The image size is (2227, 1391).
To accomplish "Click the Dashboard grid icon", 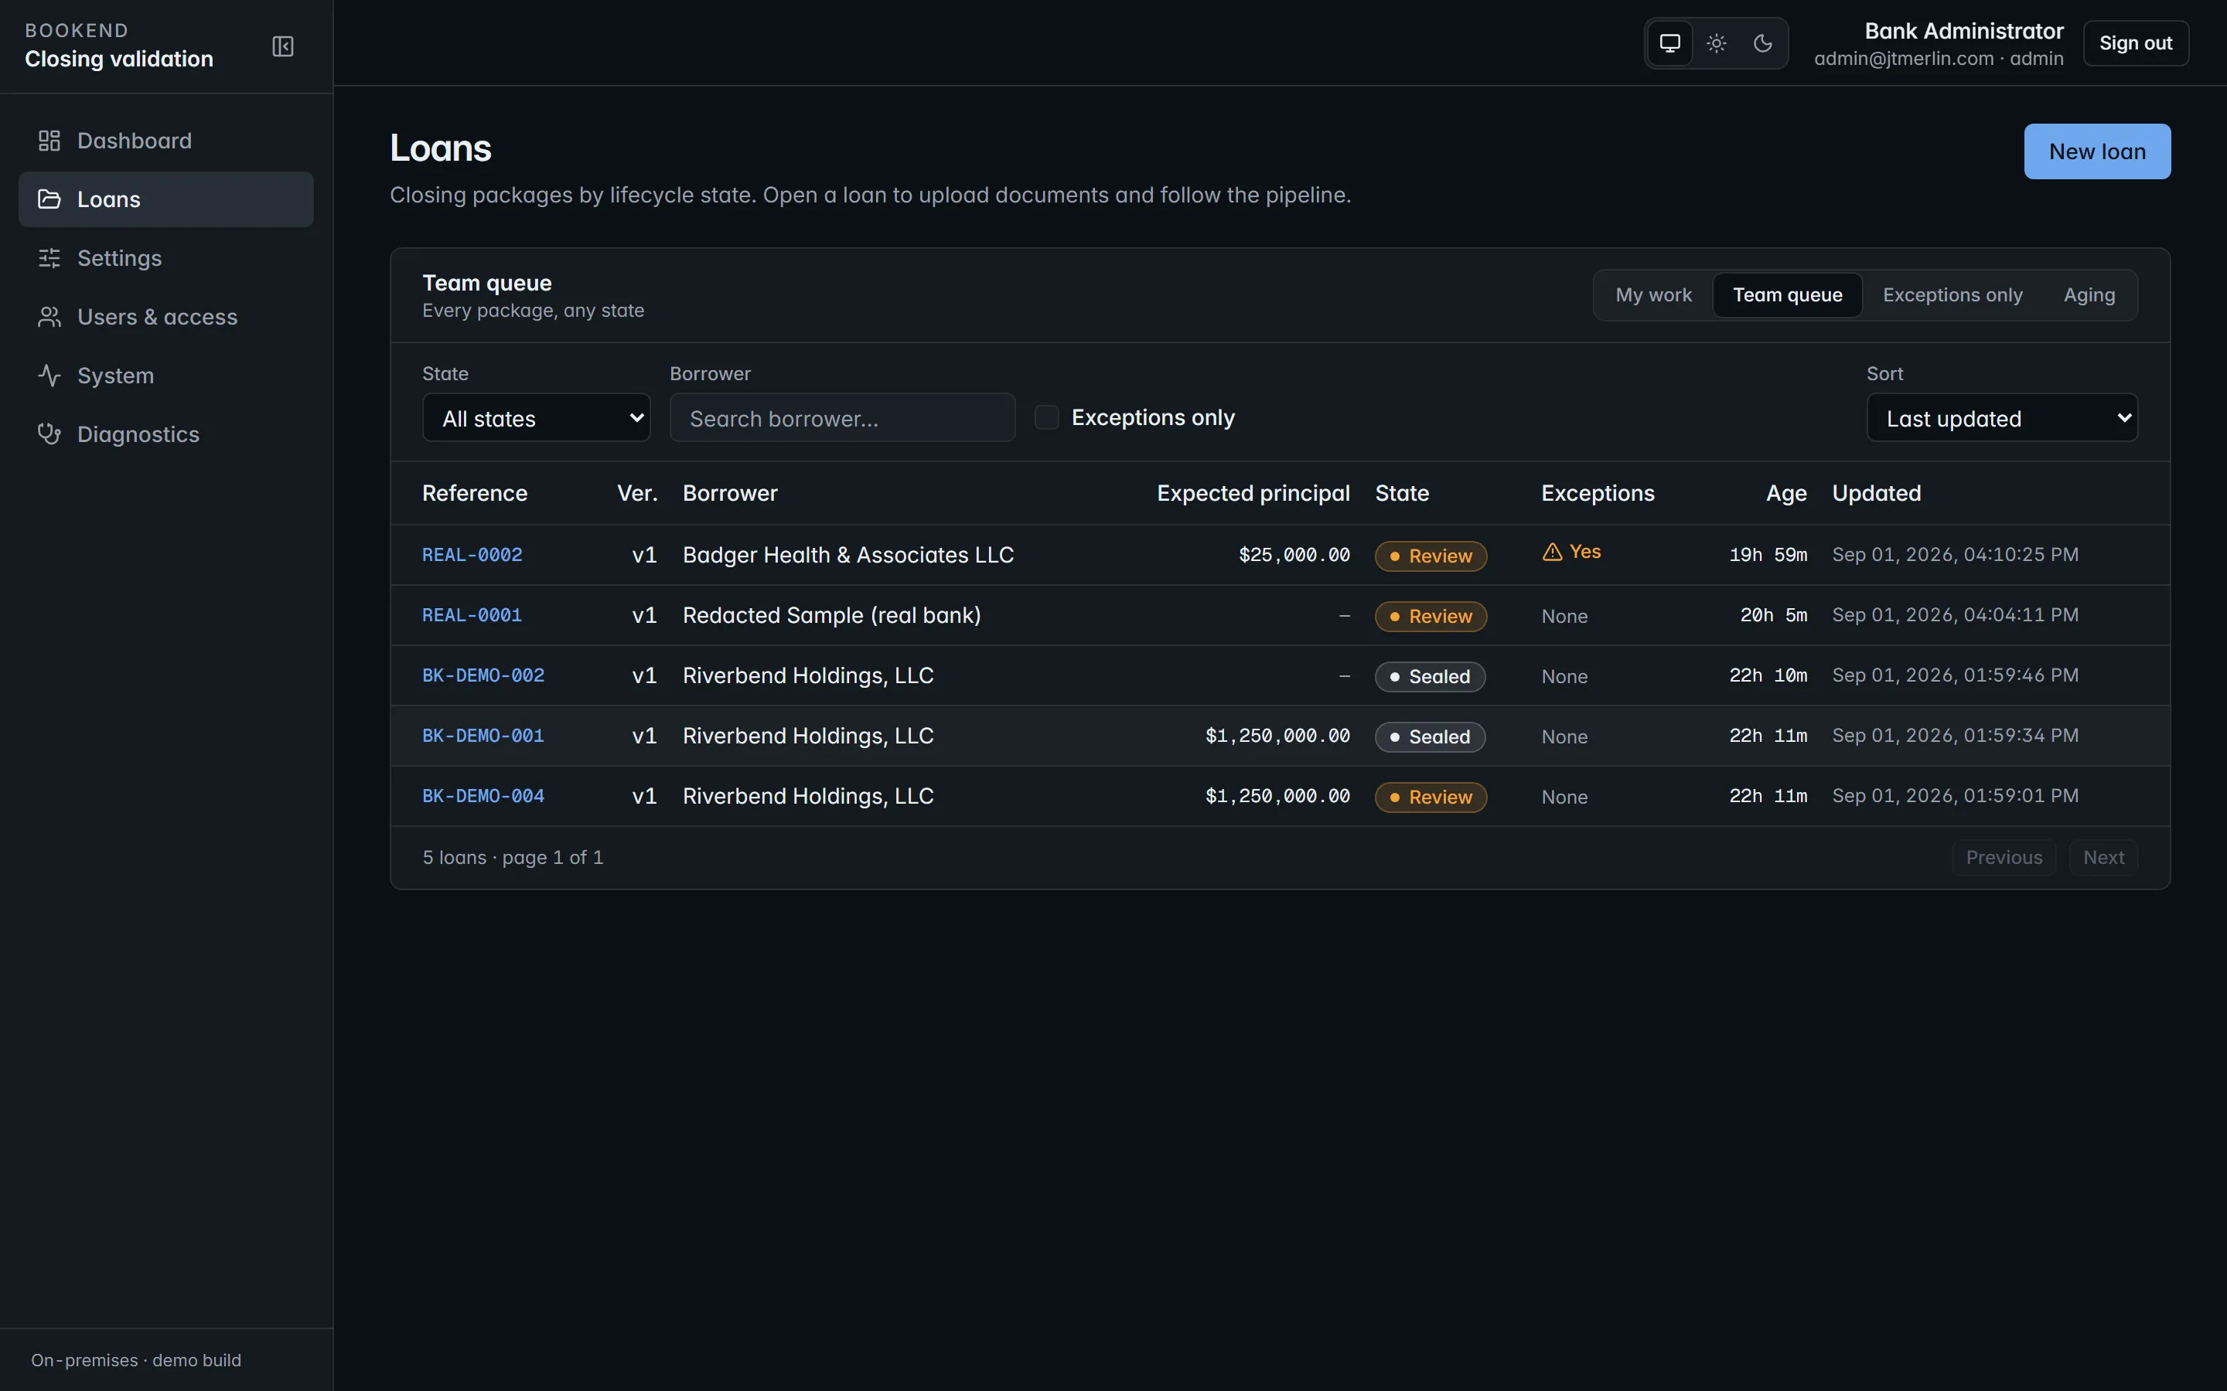I will pyautogui.click(x=49, y=141).
